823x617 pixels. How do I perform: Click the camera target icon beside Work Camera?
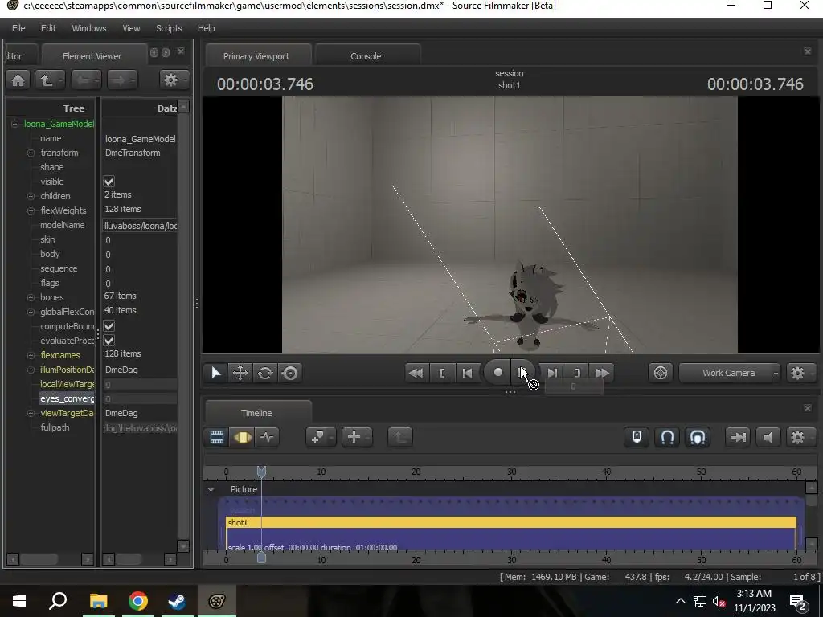click(x=661, y=373)
